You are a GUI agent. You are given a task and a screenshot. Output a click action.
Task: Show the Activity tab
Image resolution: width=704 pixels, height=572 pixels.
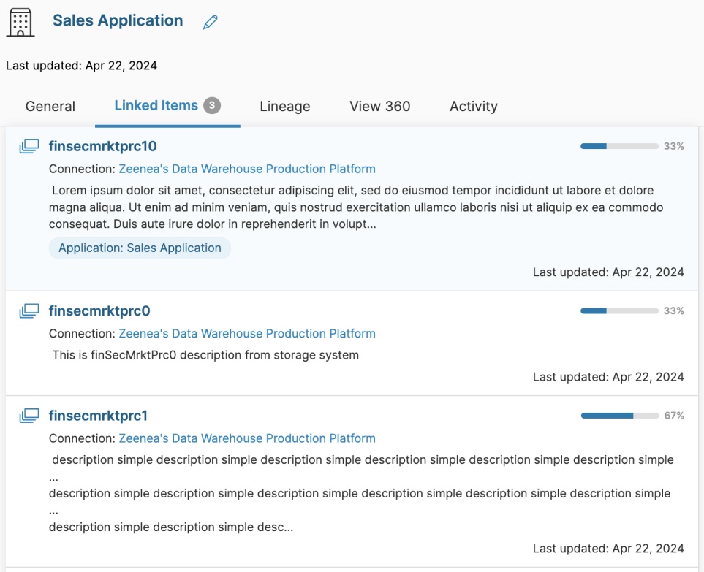click(x=473, y=107)
